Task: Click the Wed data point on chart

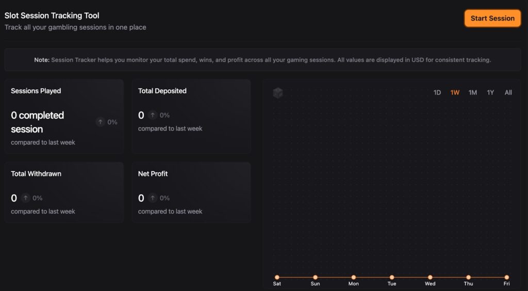Action: point(430,277)
